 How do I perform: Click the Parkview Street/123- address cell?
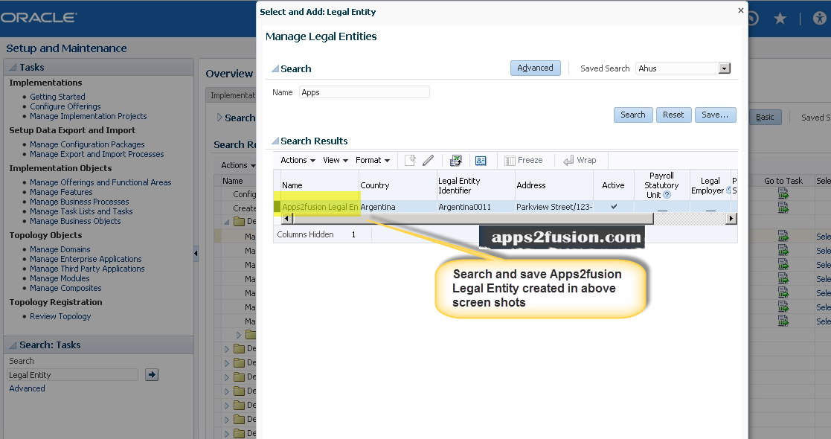click(554, 207)
